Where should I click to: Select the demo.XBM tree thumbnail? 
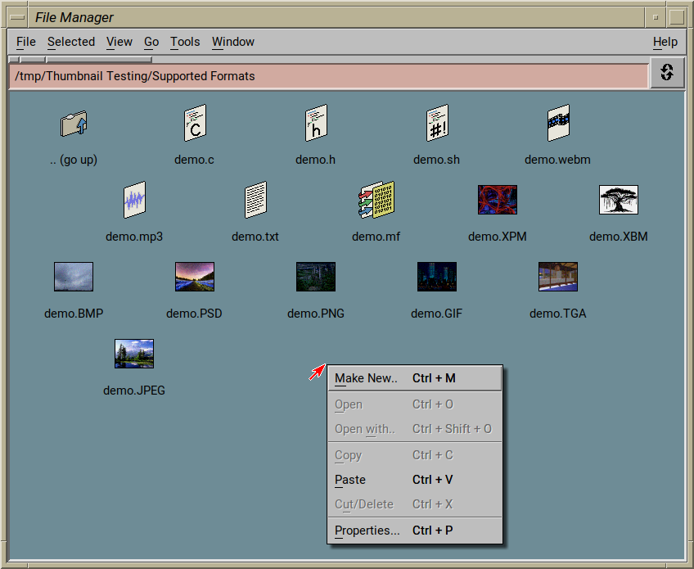[x=619, y=200]
